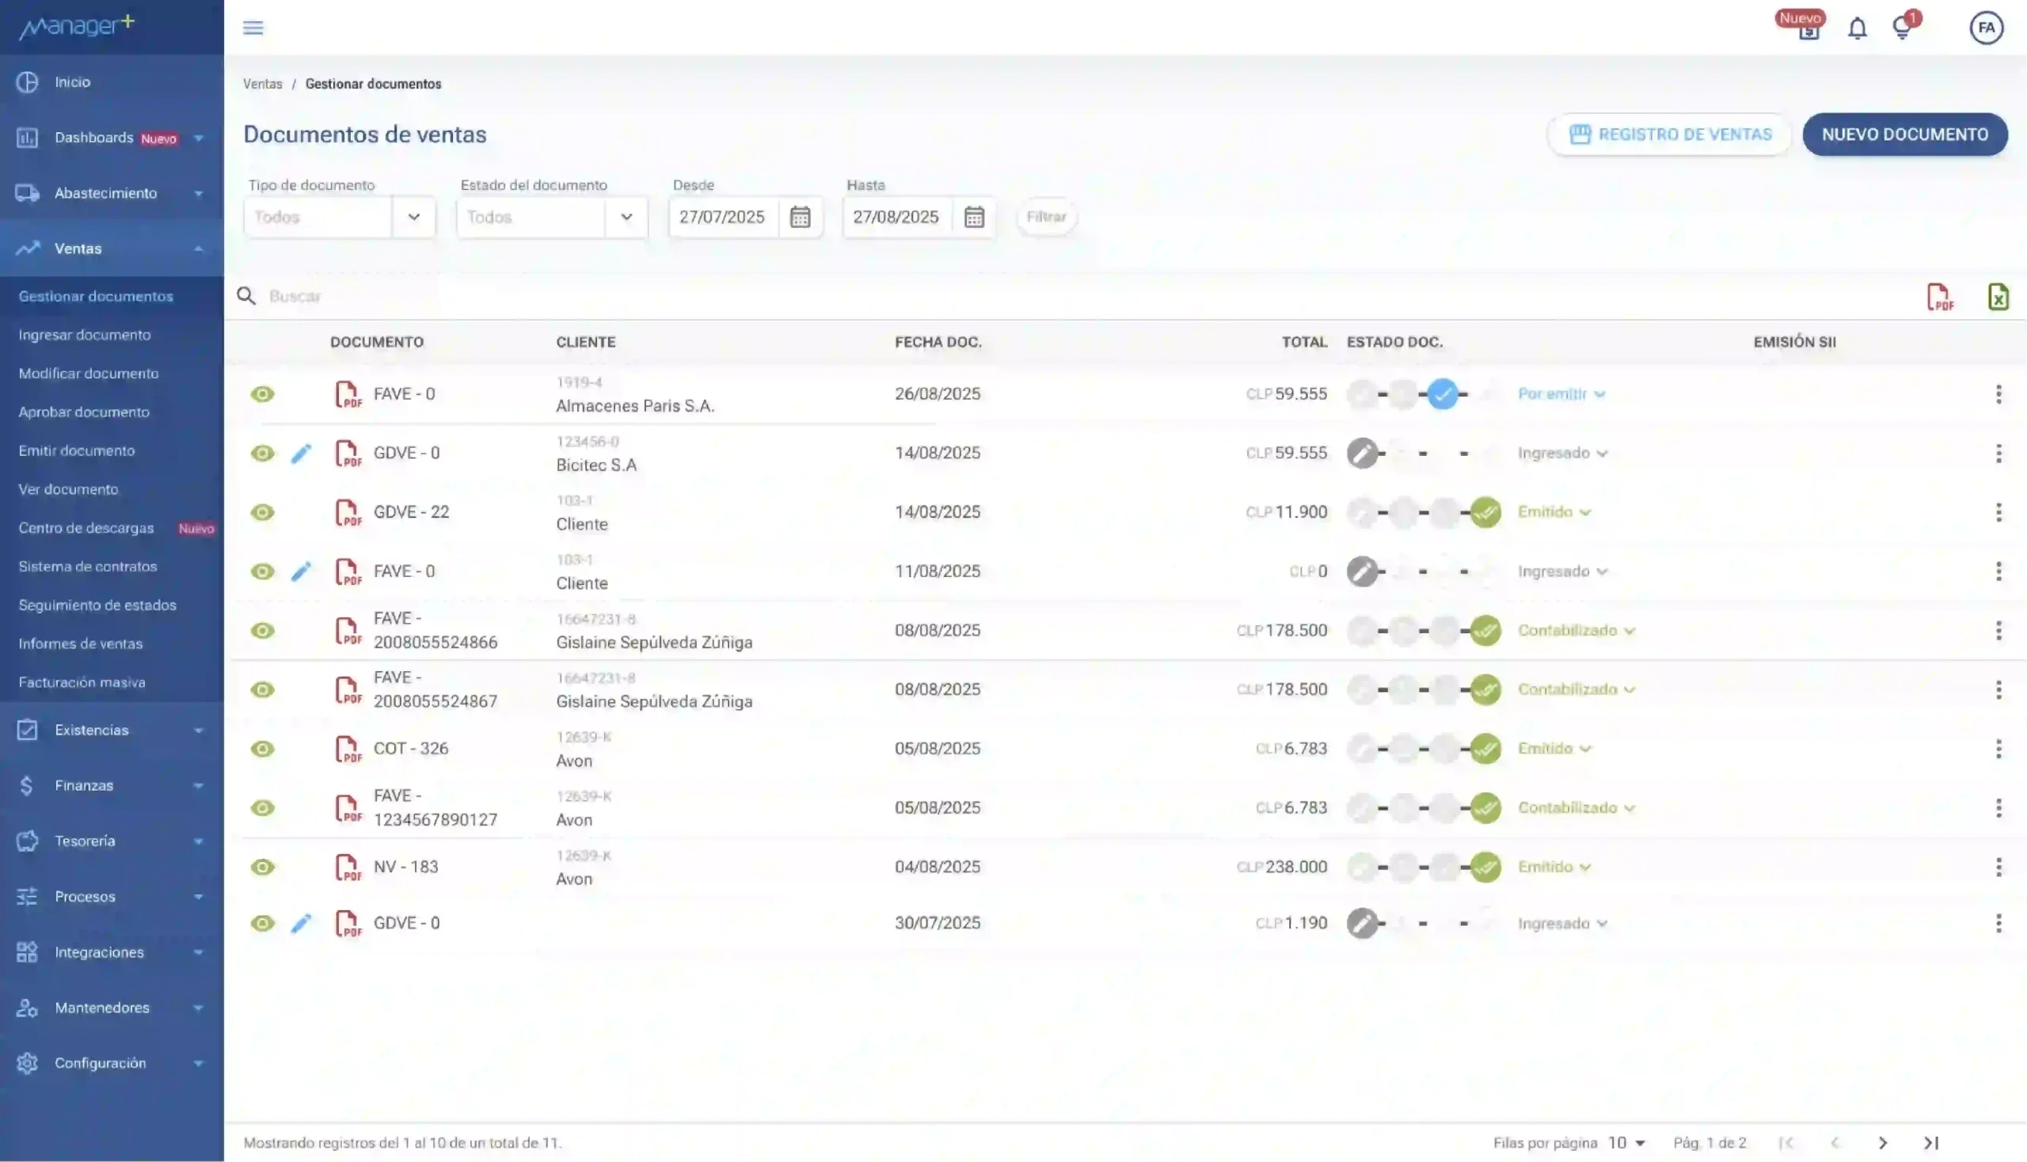Viewport: 2027px width, 1162px height.
Task: Change rows per page dropdown
Action: point(1626,1143)
